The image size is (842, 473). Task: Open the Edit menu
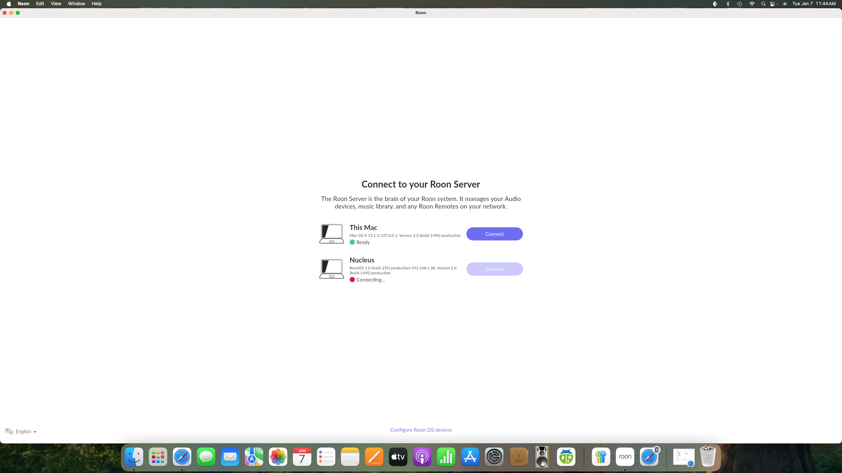point(40,4)
